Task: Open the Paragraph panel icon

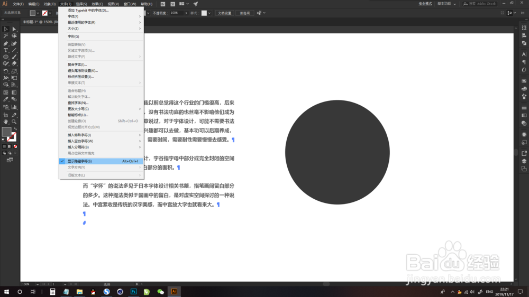Action: (524, 62)
